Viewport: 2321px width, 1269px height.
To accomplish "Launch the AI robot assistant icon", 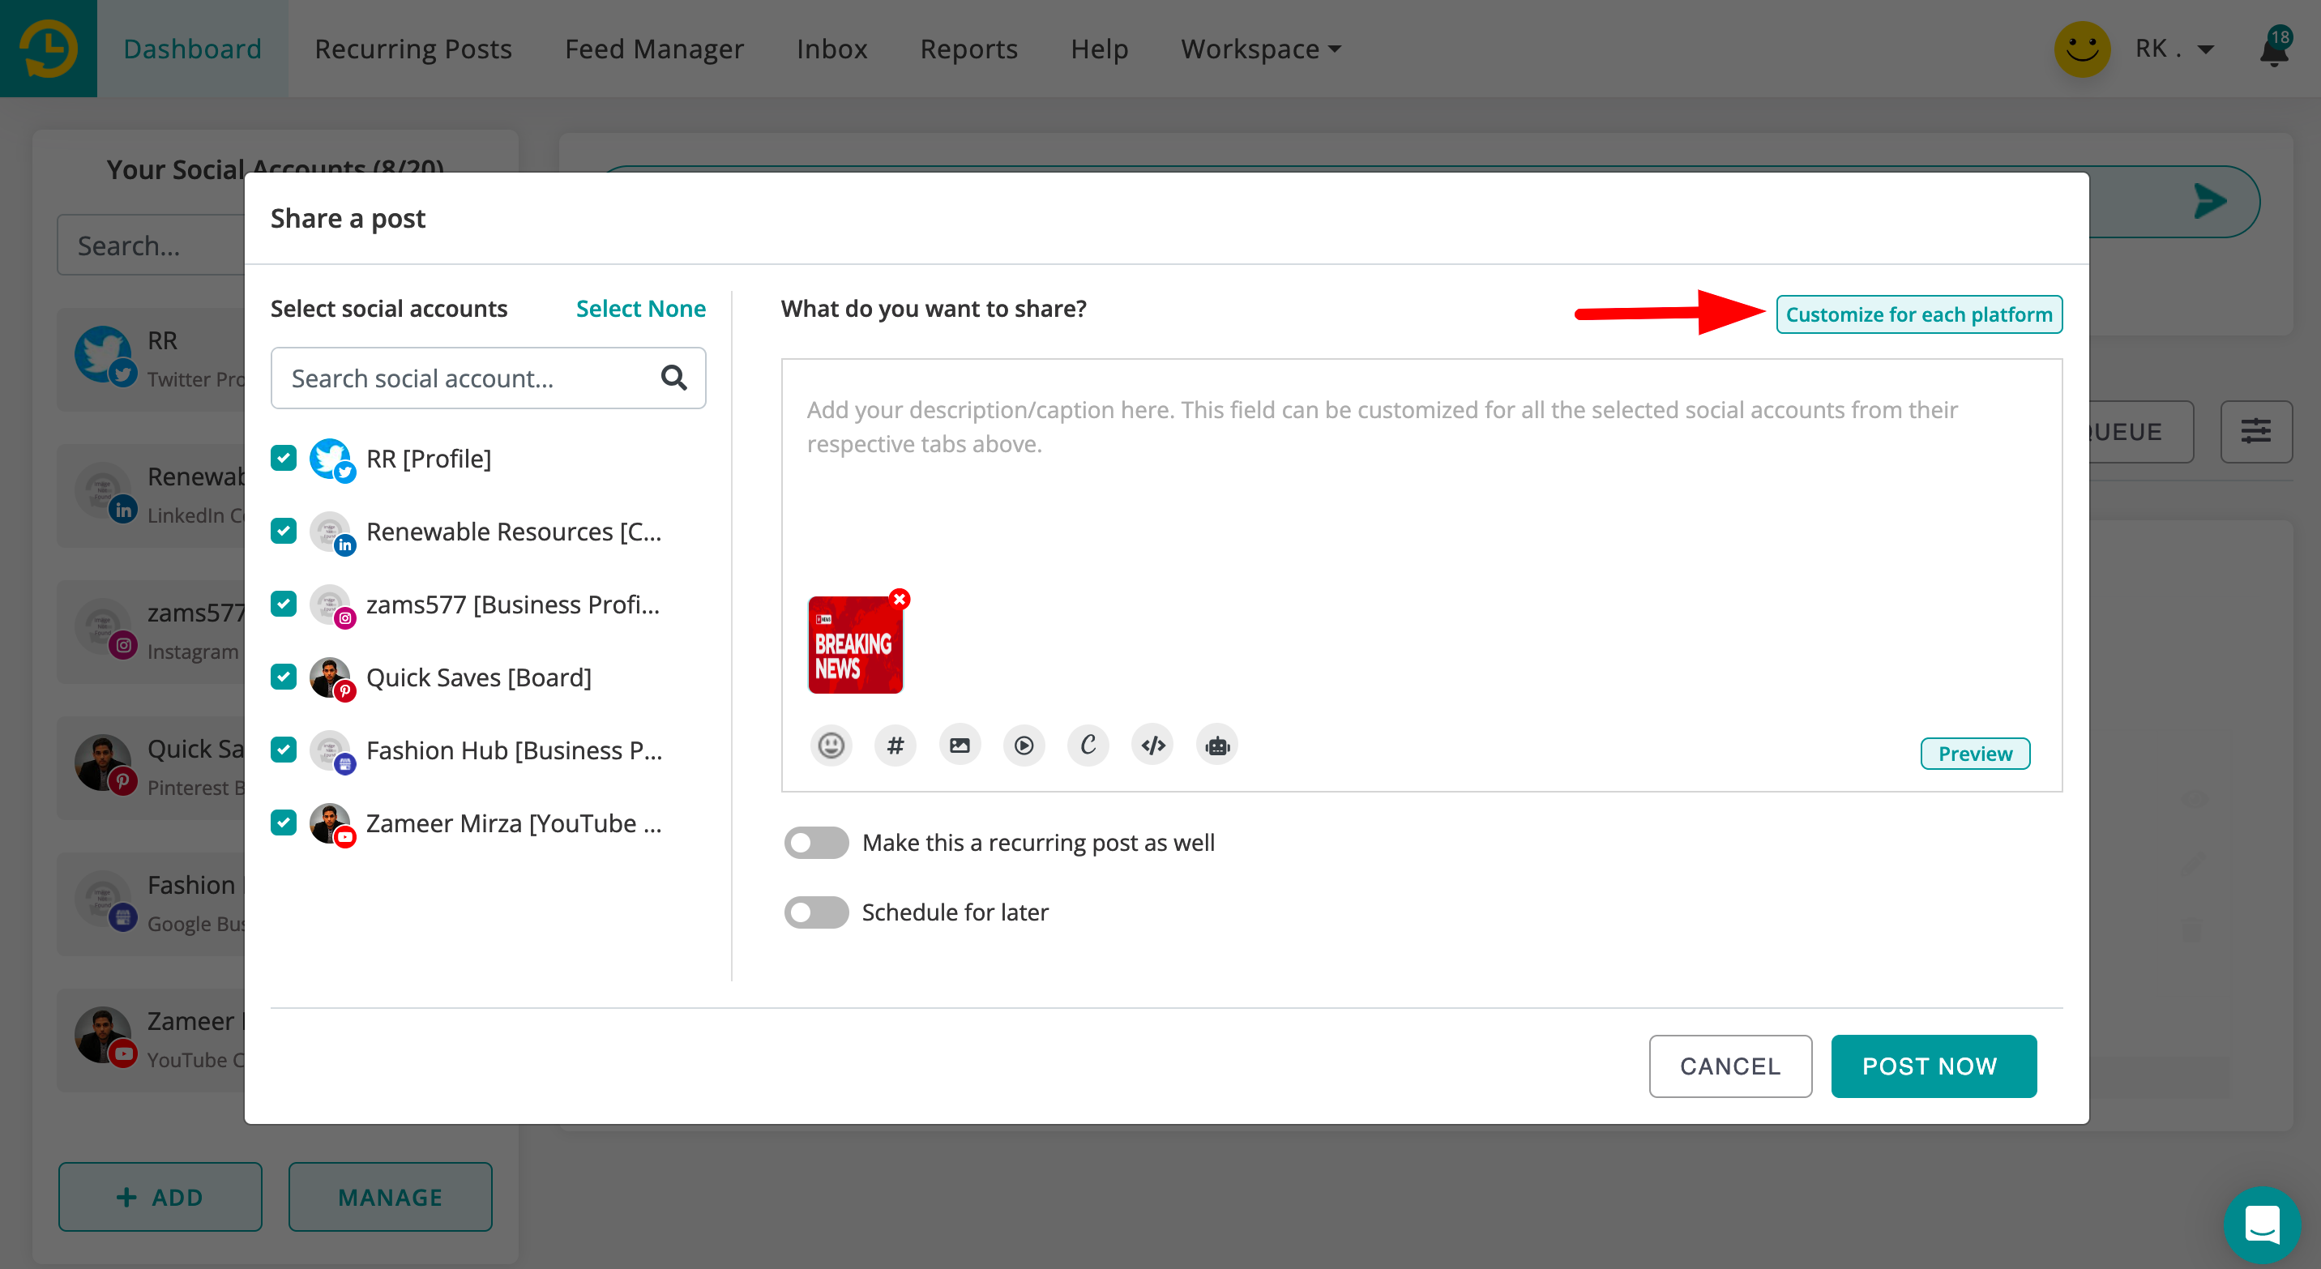I will [1217, 746].
